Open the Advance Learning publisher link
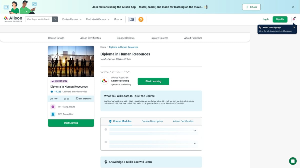Screen dimensions: 300x168 pyautogui.click(x=120, y=81)
